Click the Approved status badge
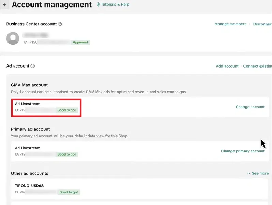 pyautogui.click(x=80, y=43)
